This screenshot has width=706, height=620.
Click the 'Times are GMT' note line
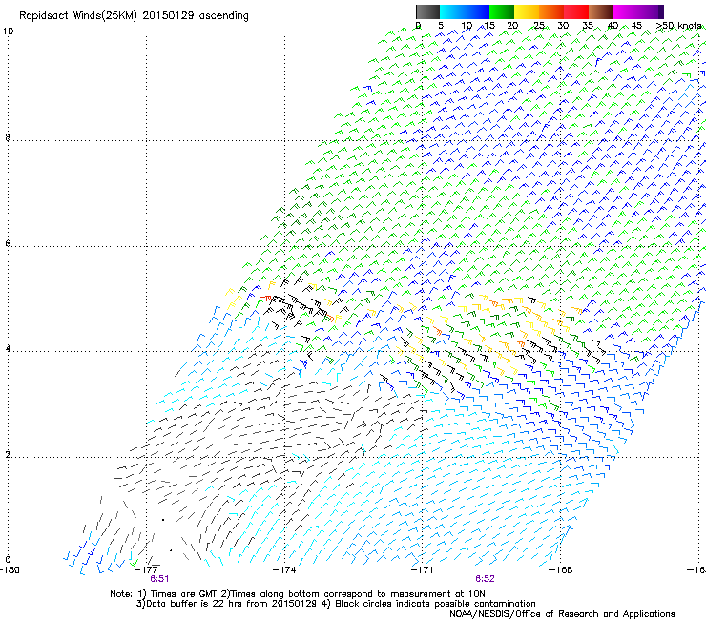pos(298,594)
